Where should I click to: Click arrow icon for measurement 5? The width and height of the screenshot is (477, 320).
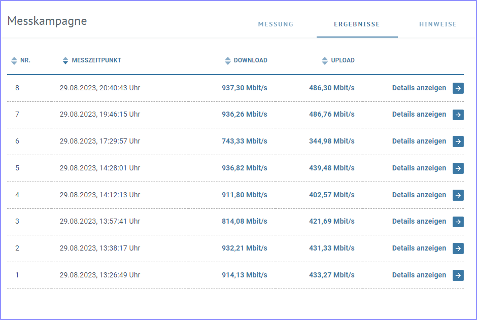pyautogui.click(x=458, y=168)
